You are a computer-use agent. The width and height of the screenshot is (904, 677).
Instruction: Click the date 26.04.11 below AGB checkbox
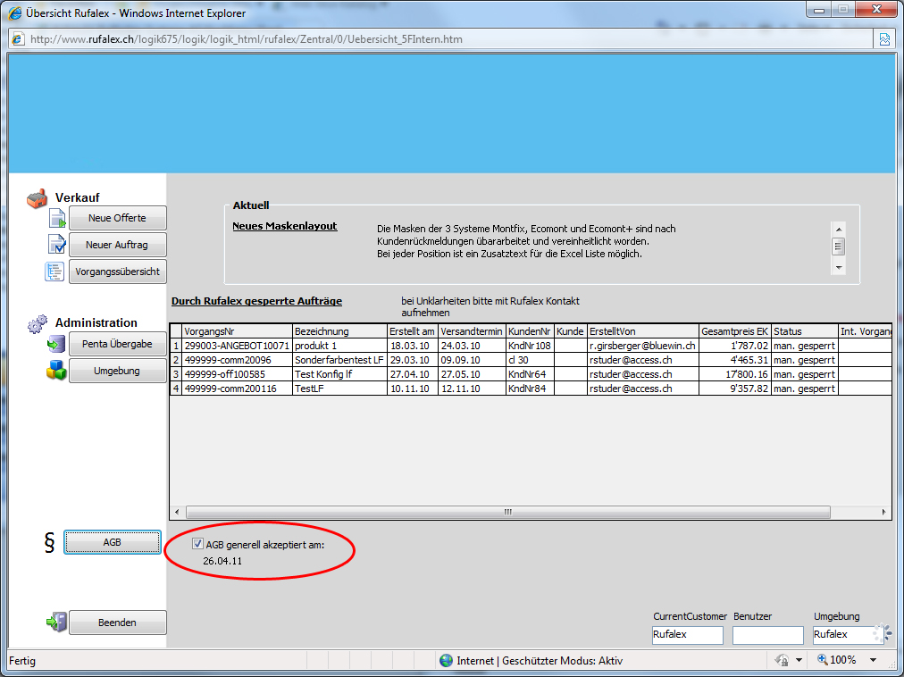click(x=222, y=561)
